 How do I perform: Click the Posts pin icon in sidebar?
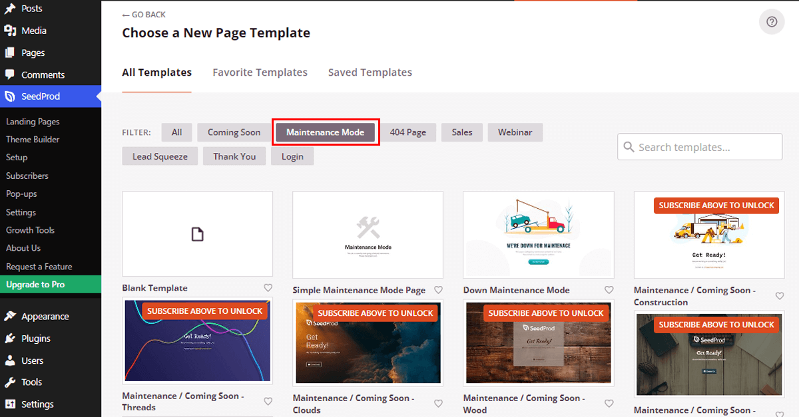10,9
